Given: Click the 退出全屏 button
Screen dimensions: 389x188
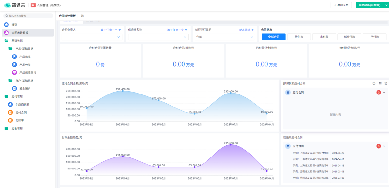Looking at the screenshot, I should coord(341,5).
